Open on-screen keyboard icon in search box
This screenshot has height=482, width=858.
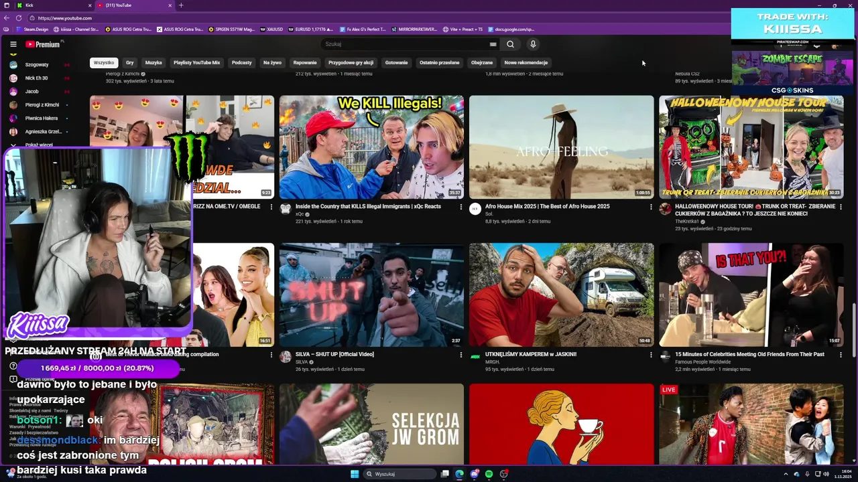(x=493, y=44)
